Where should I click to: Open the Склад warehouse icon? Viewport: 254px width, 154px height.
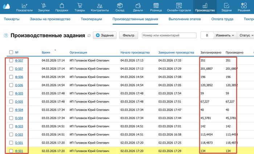click(x=120, y=5)
